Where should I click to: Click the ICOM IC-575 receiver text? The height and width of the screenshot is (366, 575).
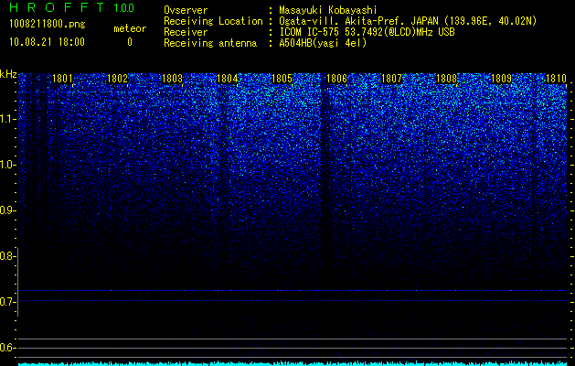[x=367, y=32]
